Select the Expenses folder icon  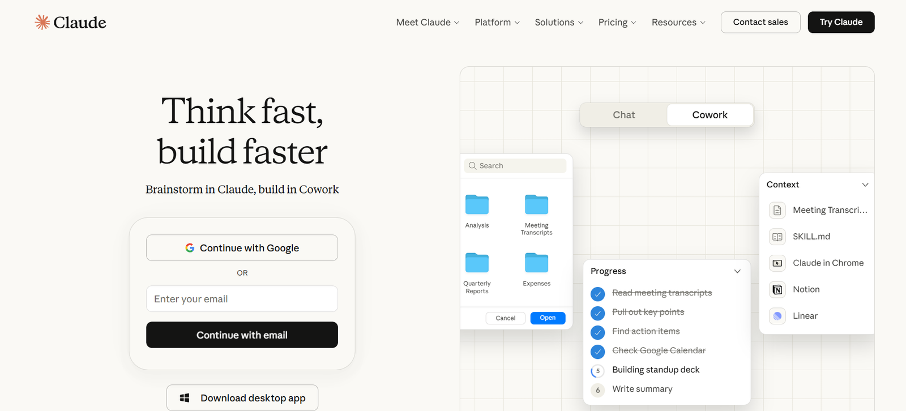(536, 263)
